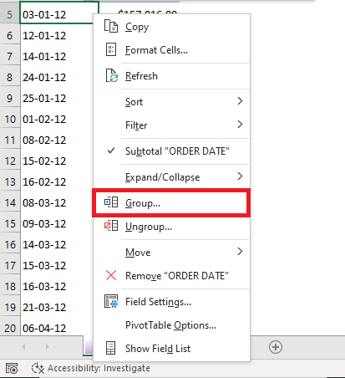The width and height of the screenshot is (345, 378).
Task: Open the Expand/Collapse submenu
Action: pos(171,176)
